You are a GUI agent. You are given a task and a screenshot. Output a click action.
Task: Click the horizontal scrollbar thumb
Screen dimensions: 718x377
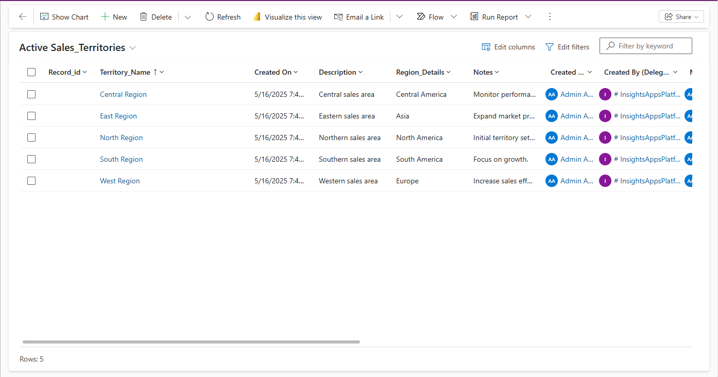[x=191, y=342]
